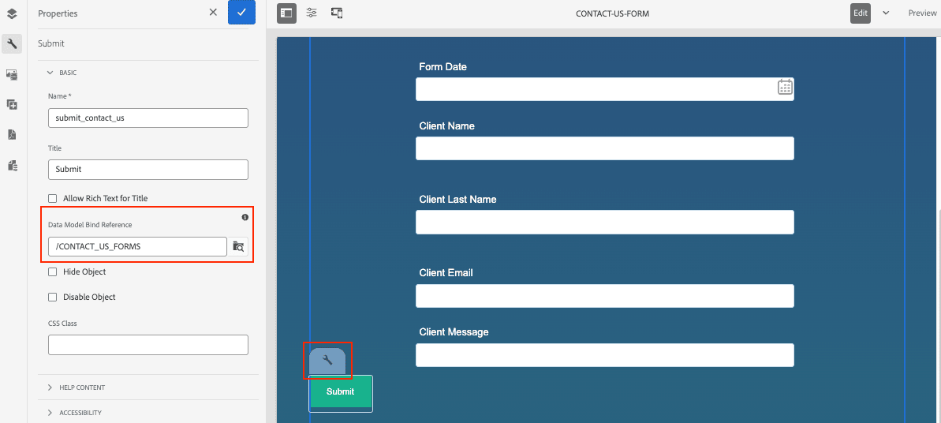Open the bind reference browse icon
The width and height of the screenshot is (941, 423).
[238, 246]
